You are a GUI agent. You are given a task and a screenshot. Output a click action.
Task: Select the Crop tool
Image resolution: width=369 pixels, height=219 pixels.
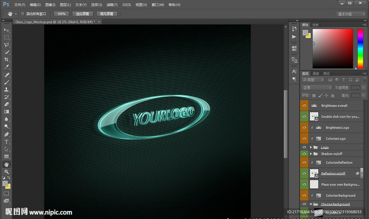coord(6,59)
